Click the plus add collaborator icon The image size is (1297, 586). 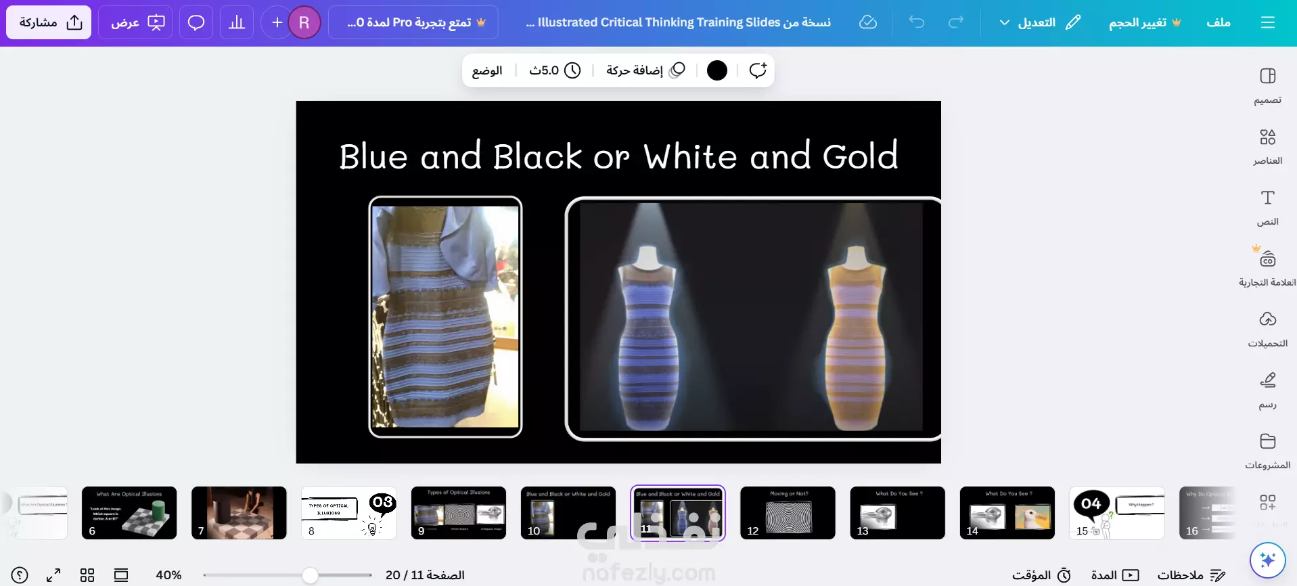[x=277, y=22]
